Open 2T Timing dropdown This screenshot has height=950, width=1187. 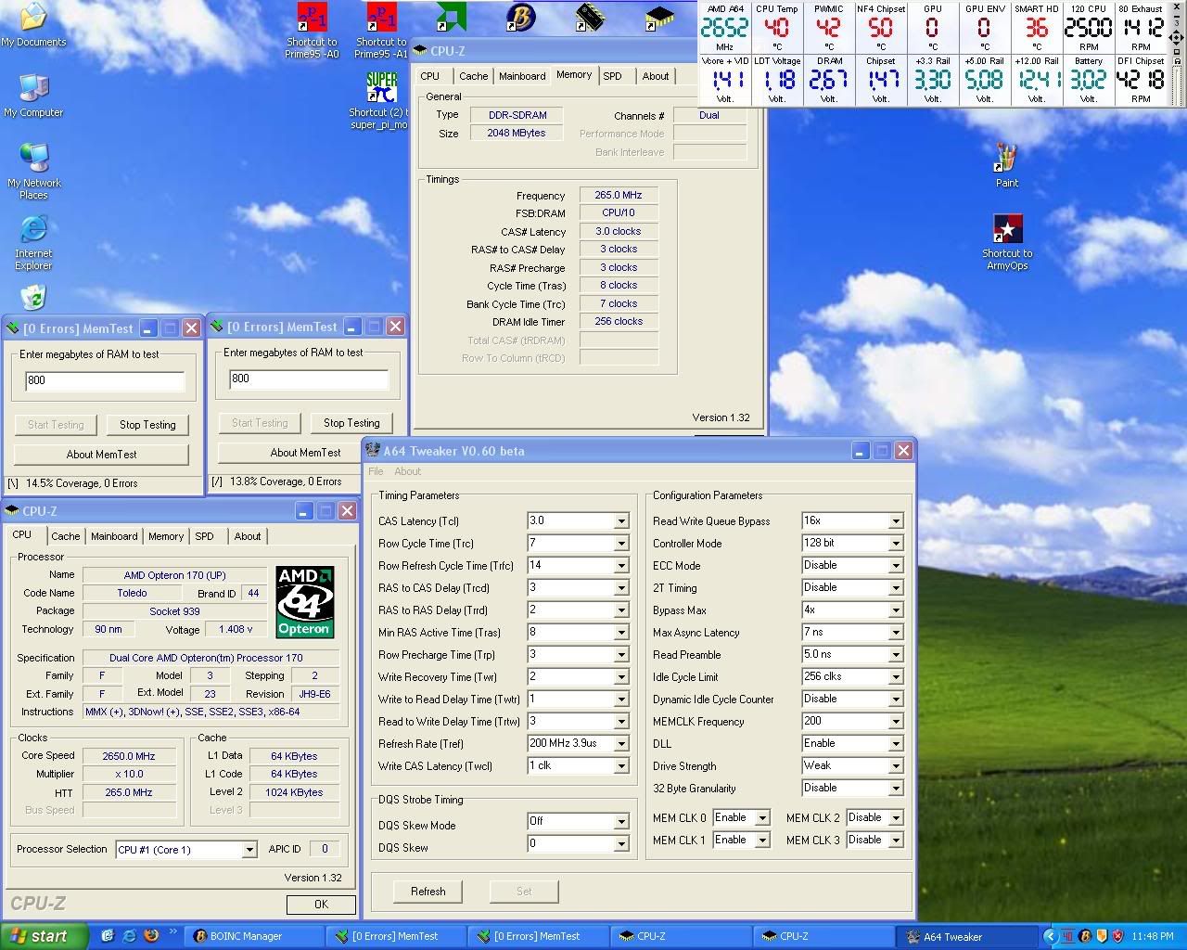click(896, 588)
